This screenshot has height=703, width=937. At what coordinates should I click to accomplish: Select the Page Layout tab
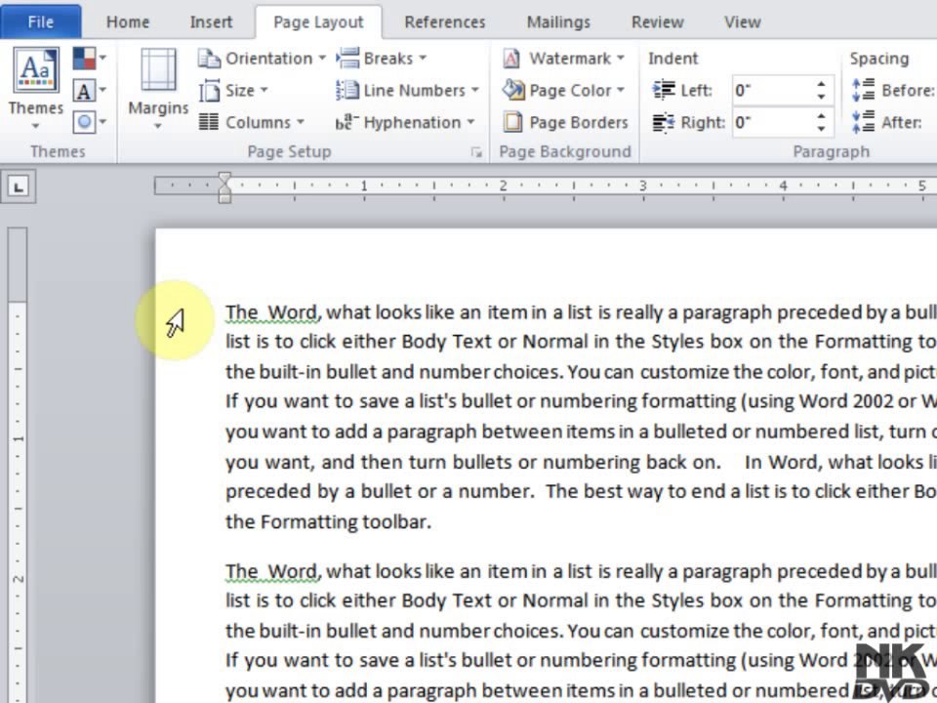(x=318, y=22)
